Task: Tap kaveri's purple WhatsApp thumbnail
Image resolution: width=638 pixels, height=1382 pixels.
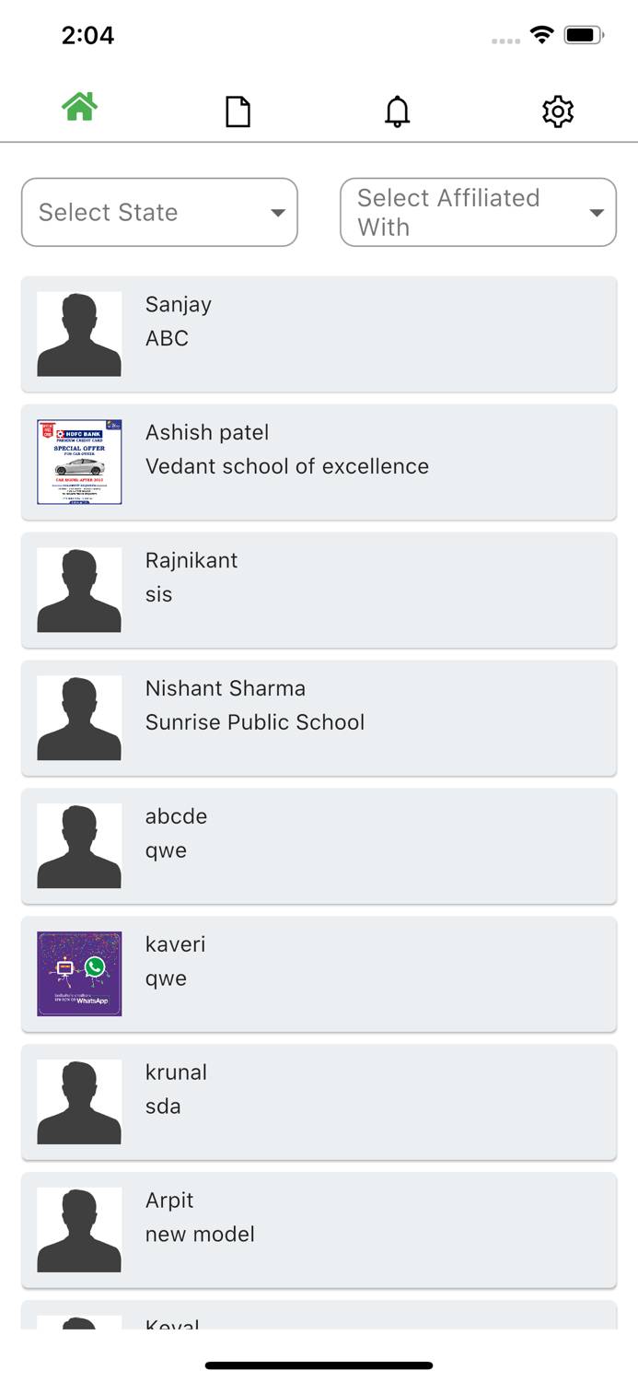Action: coord(78,974)
